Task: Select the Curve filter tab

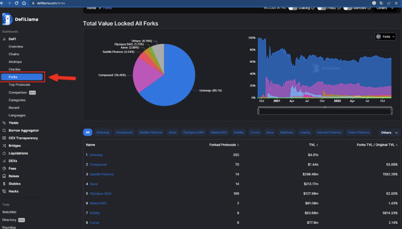Action: click(255, 132)
